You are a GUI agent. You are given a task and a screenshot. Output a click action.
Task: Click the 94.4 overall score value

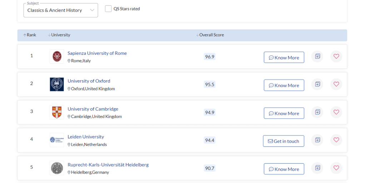(209, 140)
